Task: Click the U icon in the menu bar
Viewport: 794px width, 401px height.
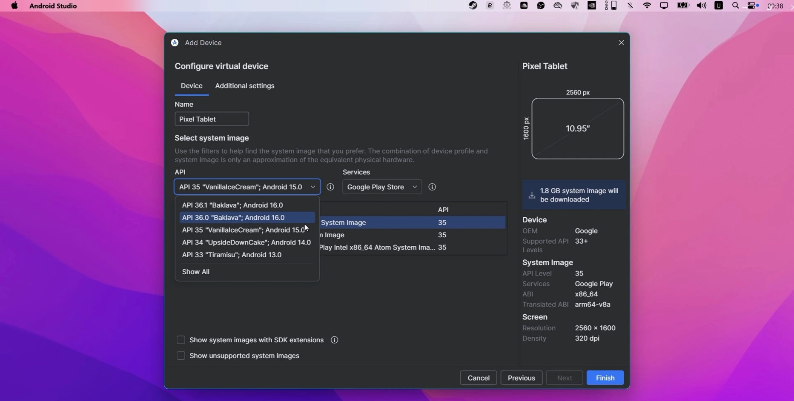Action: tap(719, 6)
